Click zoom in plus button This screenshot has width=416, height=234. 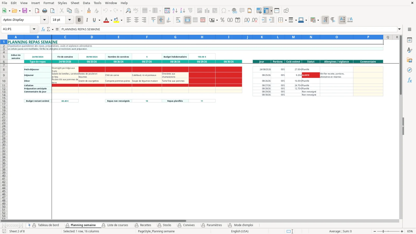(x=402, y=231)
